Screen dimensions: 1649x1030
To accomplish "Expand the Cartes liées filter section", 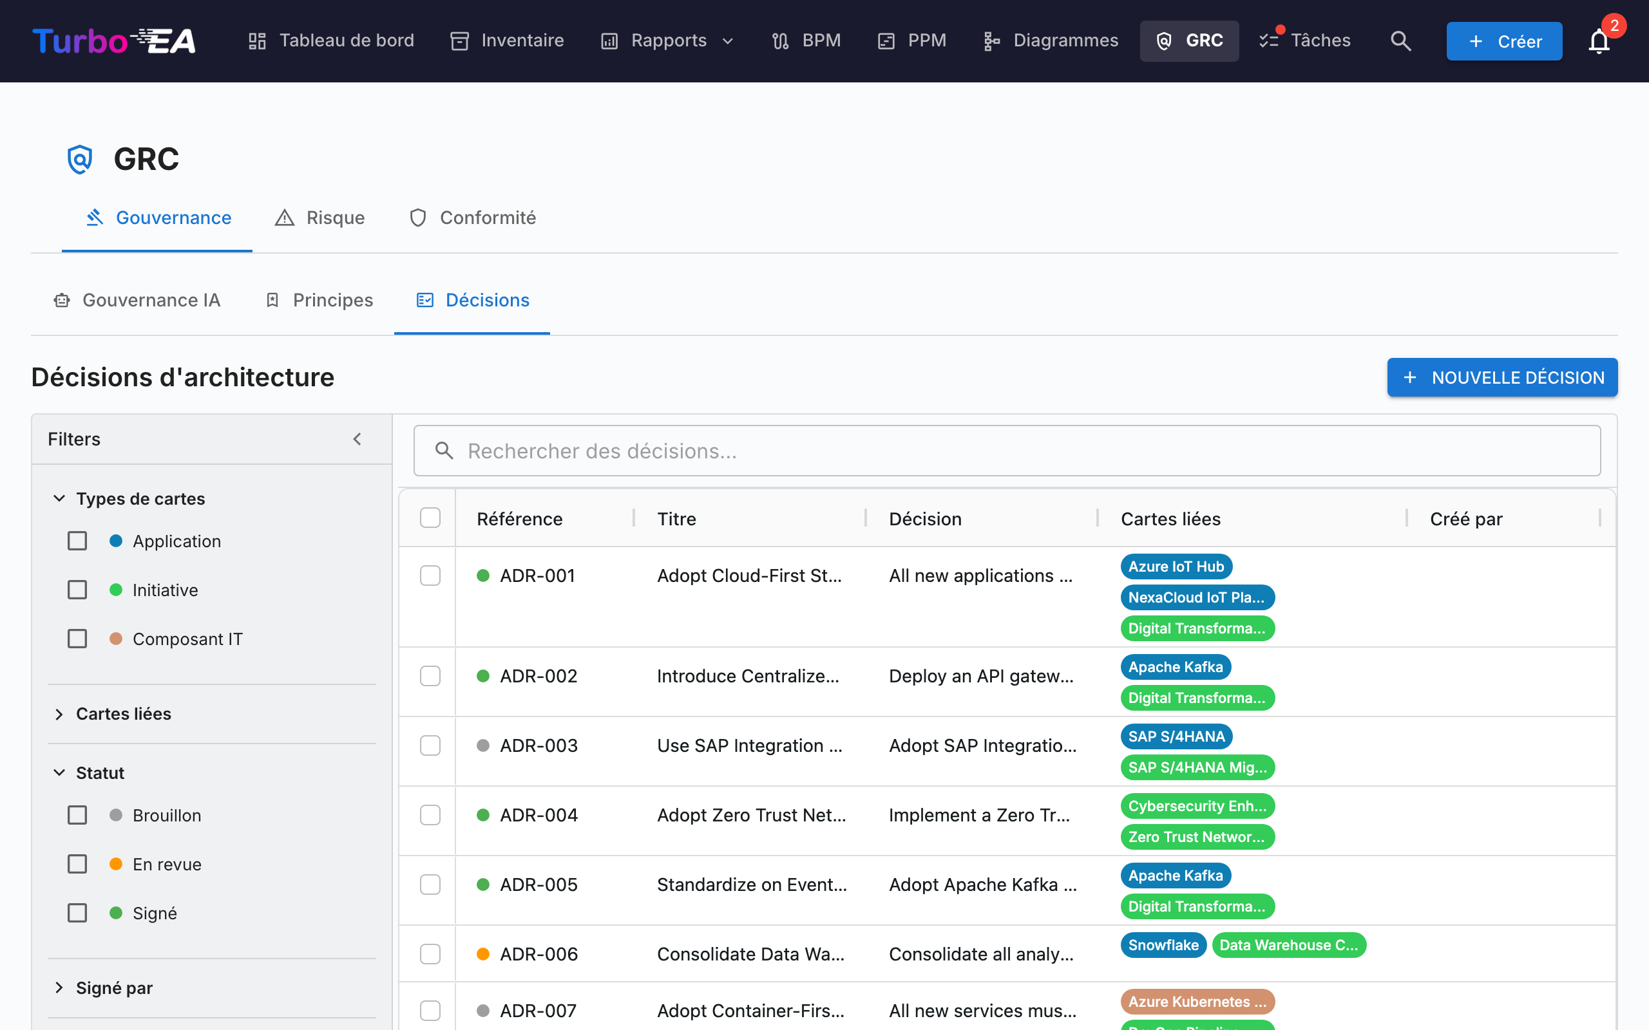I will [x=59, y=713].
